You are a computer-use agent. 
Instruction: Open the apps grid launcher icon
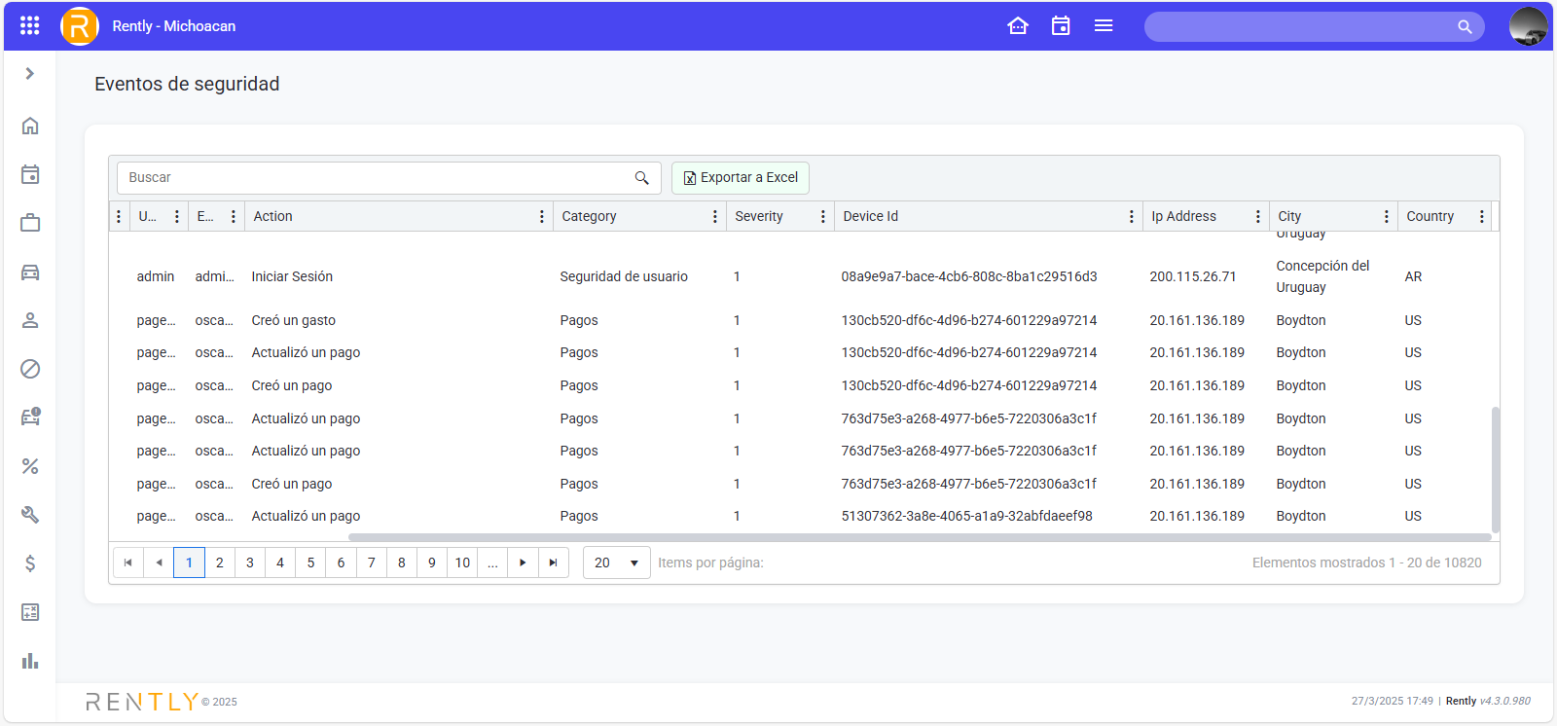tap(29, 26)
